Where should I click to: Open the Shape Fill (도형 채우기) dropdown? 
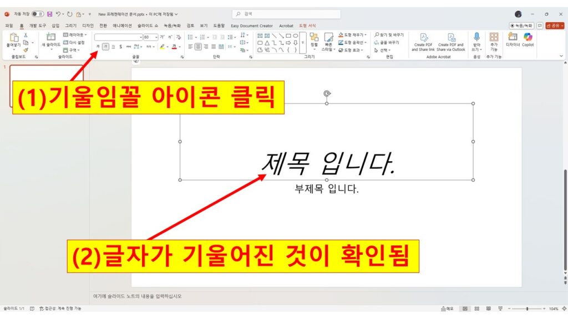[x=352, y=35]
